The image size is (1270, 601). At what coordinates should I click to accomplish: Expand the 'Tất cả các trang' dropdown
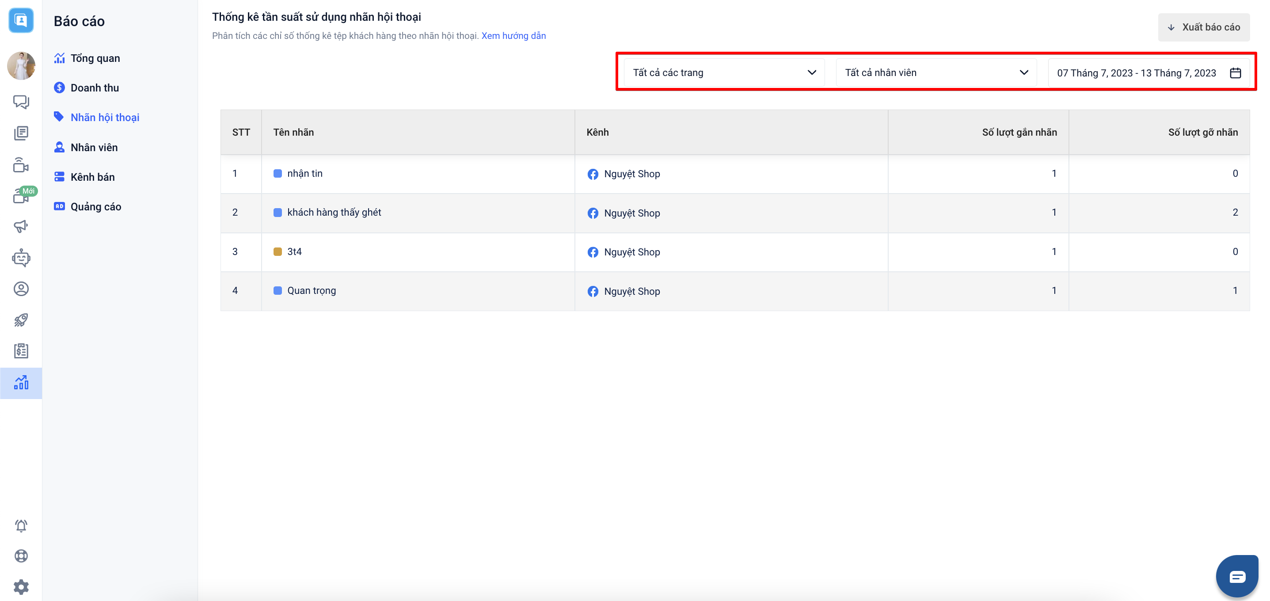[724, 72]
